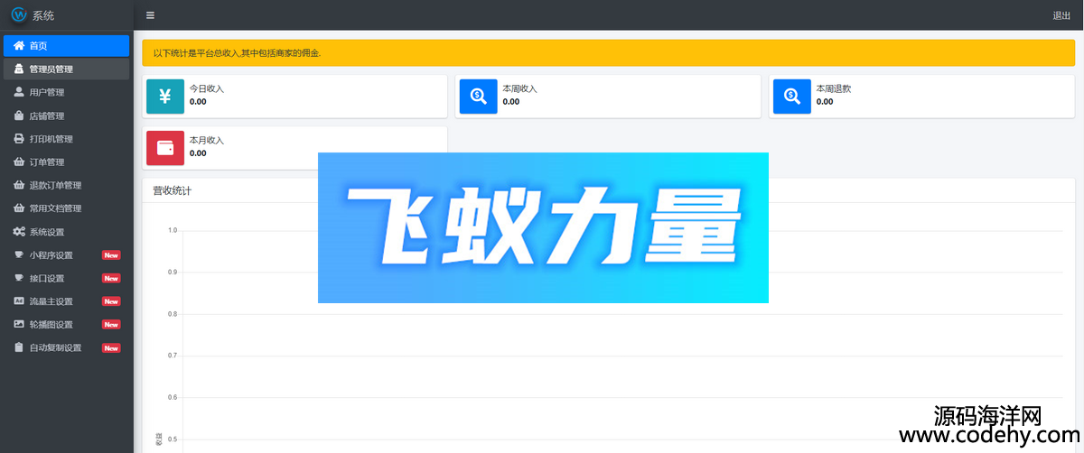The height and width of the screenshot is (453, 1084).
Task: Click the magnifier icon for 本周退款
Action: click(792, 96)
